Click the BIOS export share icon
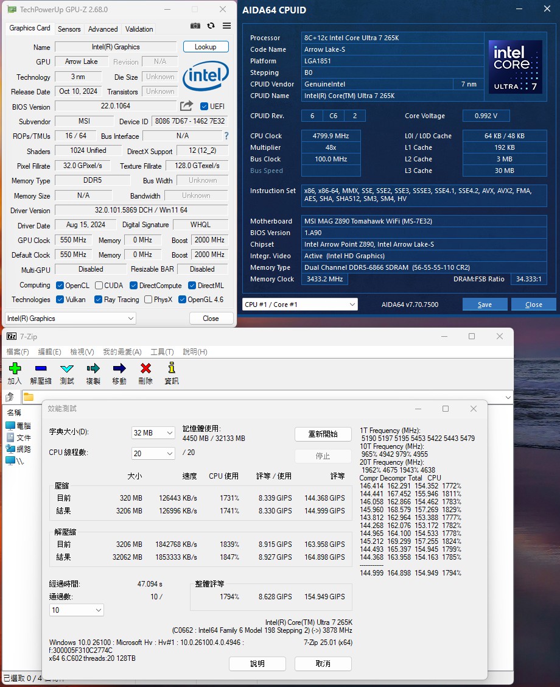This screenshot has width=560, height=687. pos(186,105)
